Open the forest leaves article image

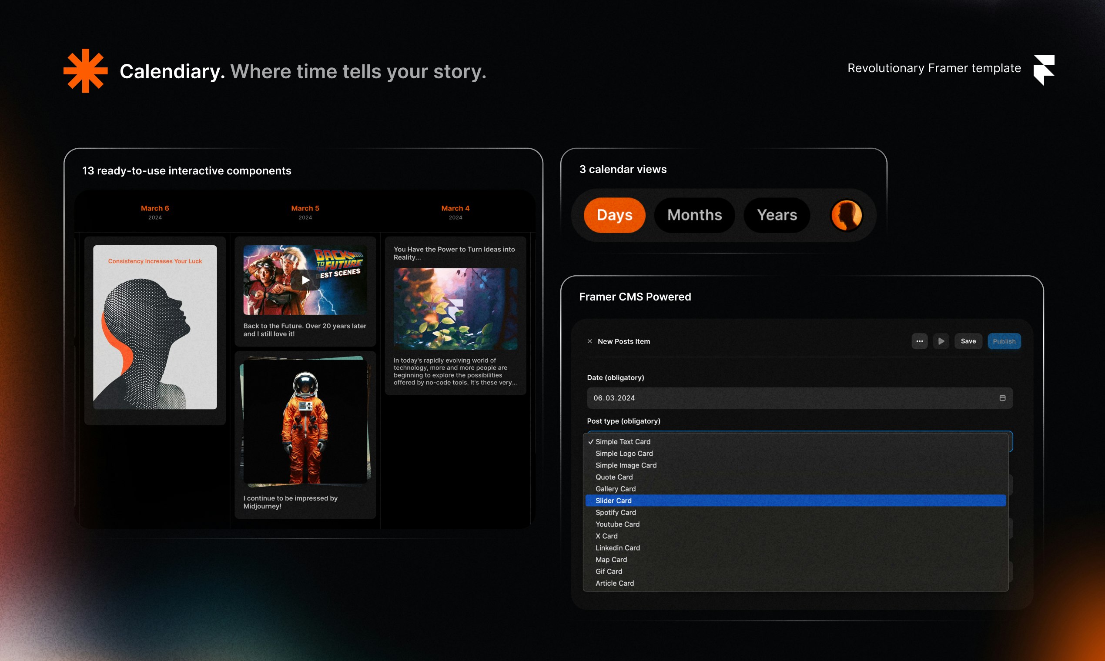[x=455, y=309]
